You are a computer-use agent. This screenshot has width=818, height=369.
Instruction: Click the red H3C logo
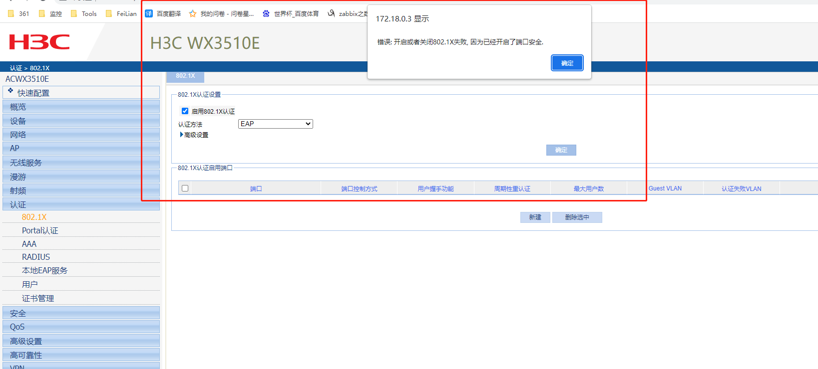click(39, 42)
